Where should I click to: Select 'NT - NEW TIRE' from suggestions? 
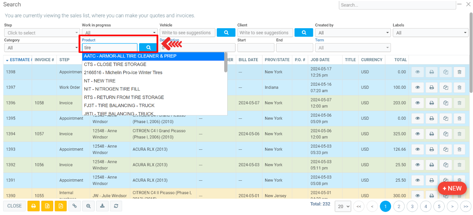pyautogui.click(x=100, y=81)
